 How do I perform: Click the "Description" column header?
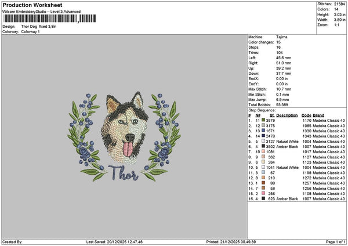point(287,115)
